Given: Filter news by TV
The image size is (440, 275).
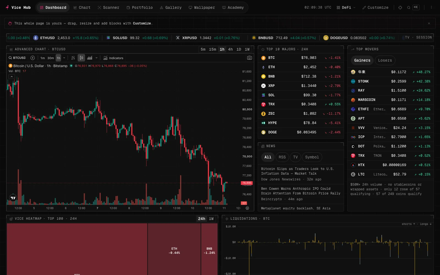Looking at the screenshot, I should click(x=295, y=157).
